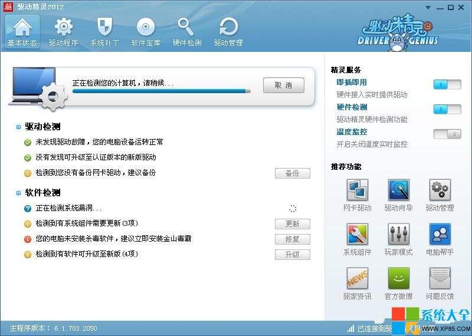This screenshot has width=472, height=336.
Task: Click question icon beside 正在检测系统漏洞
Action: pos(28,209)
